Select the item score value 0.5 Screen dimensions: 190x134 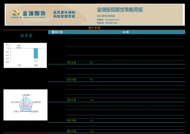pyautogui.click(x=92, y=80)
